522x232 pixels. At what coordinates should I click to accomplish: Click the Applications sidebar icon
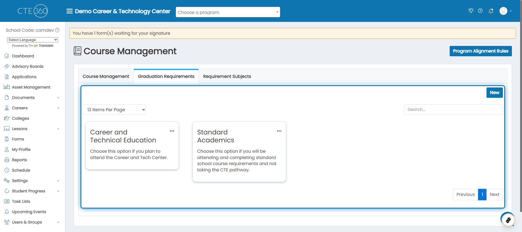coord(7,77)
